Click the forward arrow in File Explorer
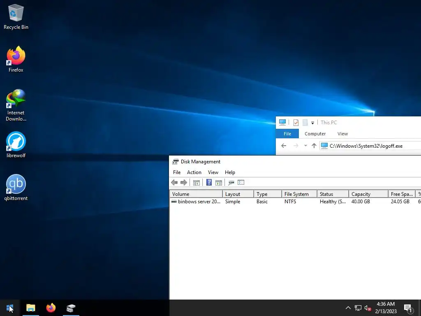Screen dimensions: 421x316 tap(296, 146)
